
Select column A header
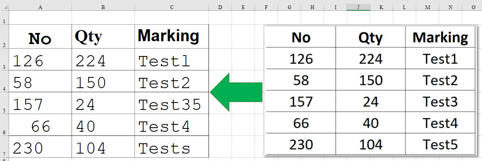click(x=40, y=7)
